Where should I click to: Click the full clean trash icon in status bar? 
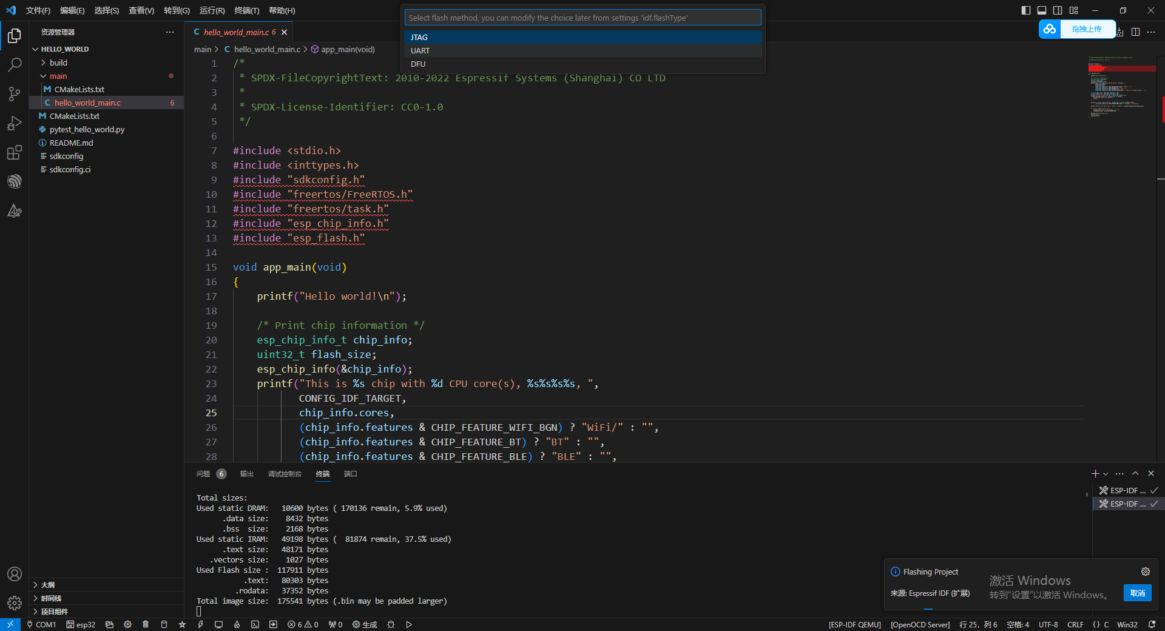[x=146, y=624]
